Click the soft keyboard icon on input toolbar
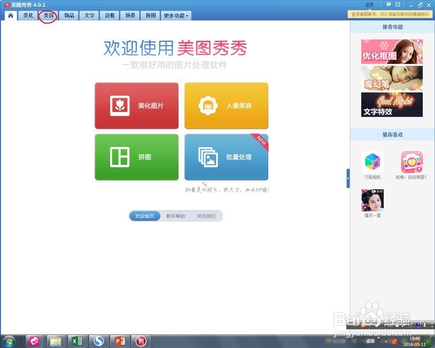The height and width of the screenshot is (348, 435). 390,325
